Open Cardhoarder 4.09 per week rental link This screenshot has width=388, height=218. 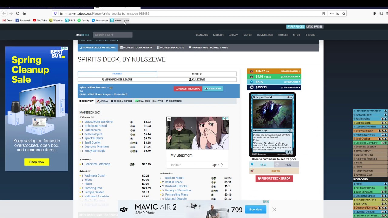pyautogui.click(x=274, y=77)
